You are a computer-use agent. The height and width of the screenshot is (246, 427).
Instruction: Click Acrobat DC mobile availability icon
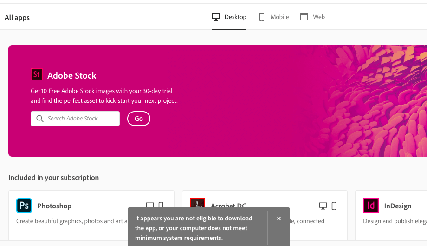pyautogui.click(x=334, y=206)
